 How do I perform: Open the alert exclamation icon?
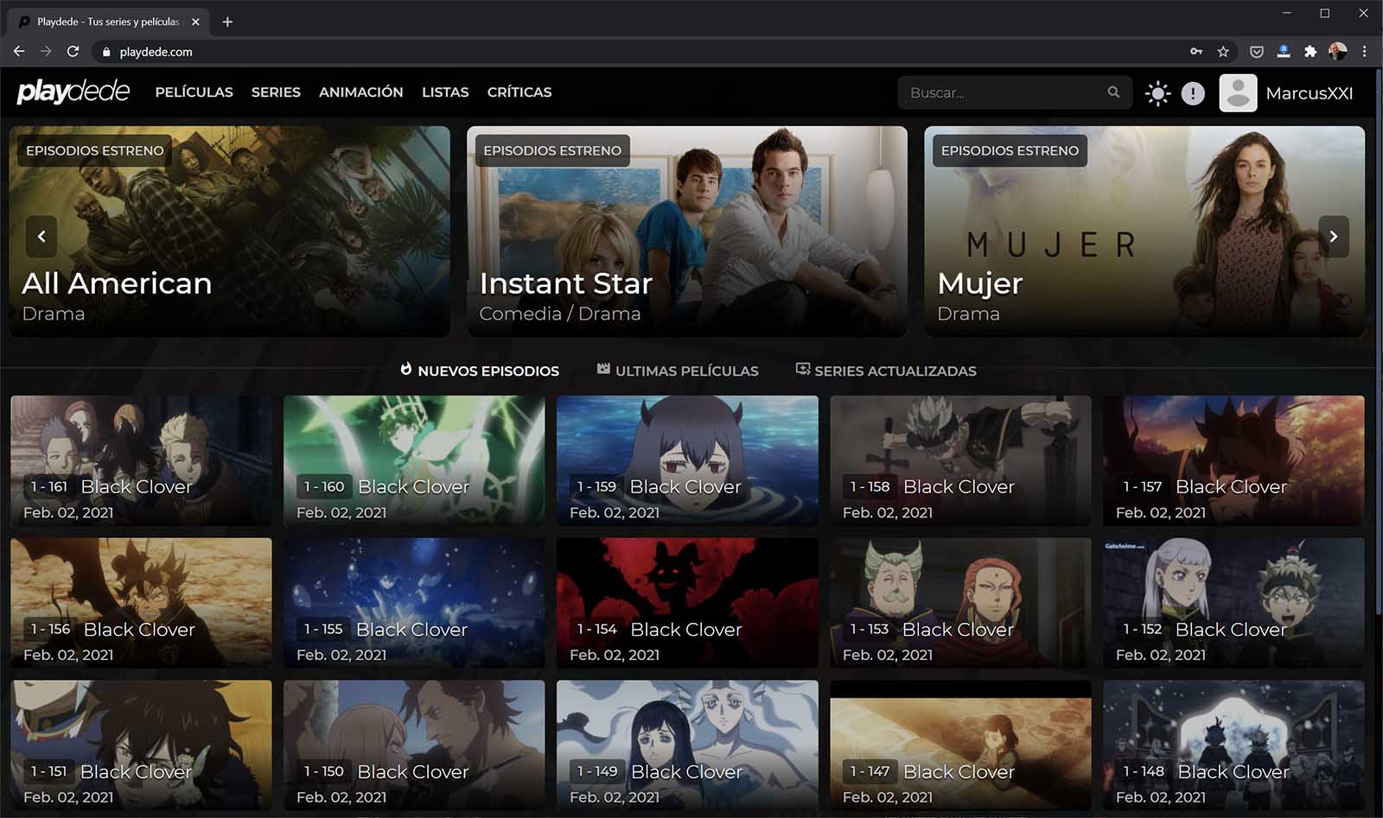(1193, 93)
